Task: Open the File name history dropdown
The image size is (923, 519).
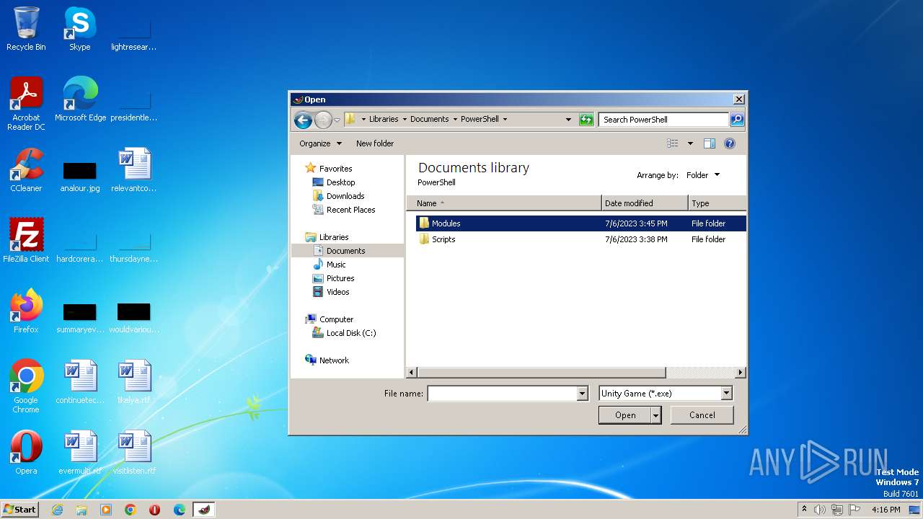Action: (582, 394)
